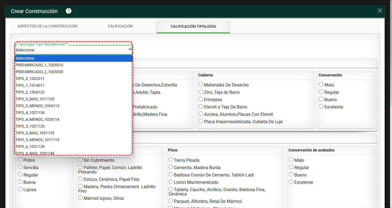Screen dimensions: 392x208
Task: Select Parquet, Alfonbra, Retal De Mármol
Action: point(171,201)
